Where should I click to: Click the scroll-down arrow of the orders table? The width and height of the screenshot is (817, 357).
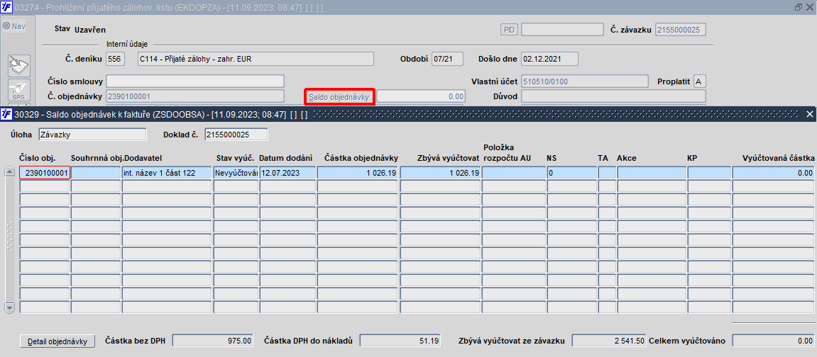point(9,307)
